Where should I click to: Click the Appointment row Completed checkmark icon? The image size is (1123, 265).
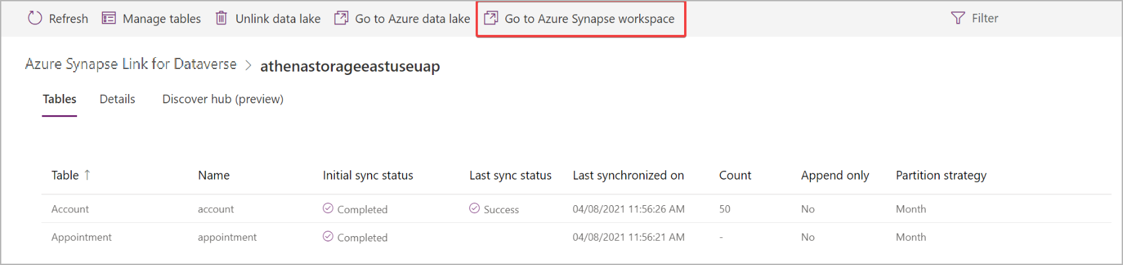(x=328, y=237)
